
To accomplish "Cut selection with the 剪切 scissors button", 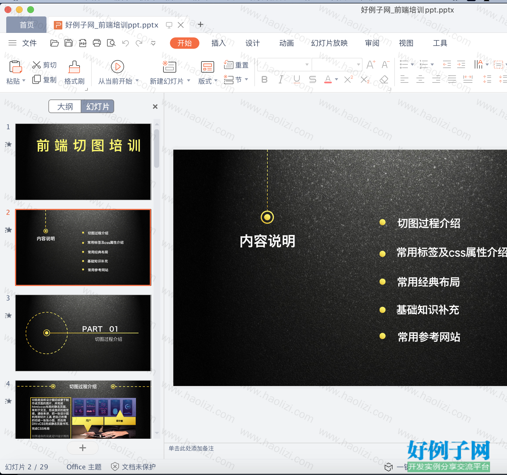I will tap(44, 65).
